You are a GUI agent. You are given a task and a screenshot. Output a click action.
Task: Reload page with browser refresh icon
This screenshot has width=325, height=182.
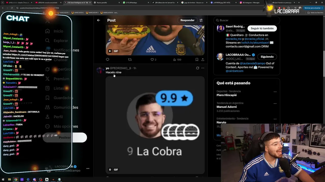coord(12,8)
